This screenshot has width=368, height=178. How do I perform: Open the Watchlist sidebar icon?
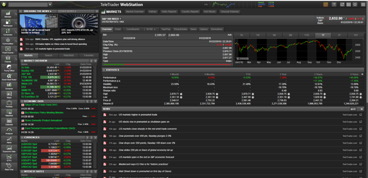[x=9, y=113]
